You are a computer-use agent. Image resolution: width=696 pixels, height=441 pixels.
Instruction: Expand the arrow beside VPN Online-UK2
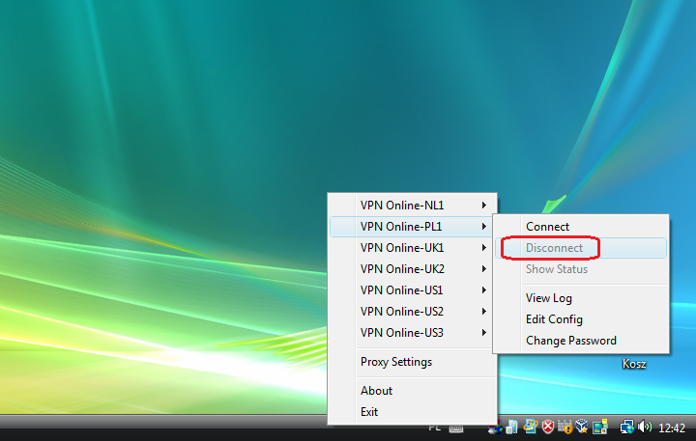coord(484,269)
